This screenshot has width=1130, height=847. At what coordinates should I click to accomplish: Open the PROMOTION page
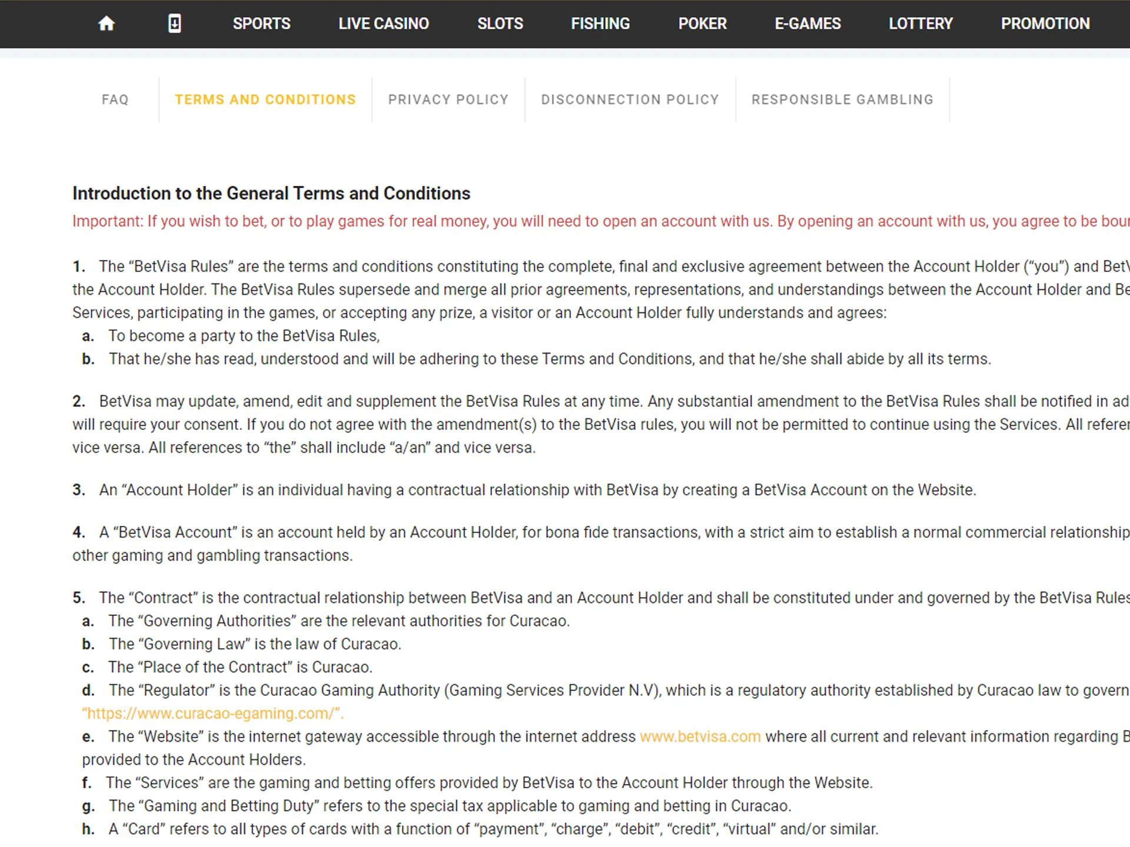pos(1045,24)
